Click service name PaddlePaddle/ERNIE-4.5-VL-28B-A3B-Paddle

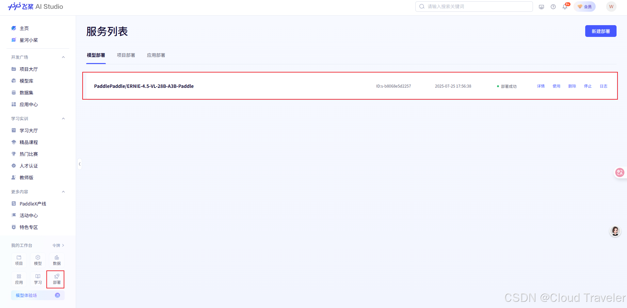click(x=144, y=86)
